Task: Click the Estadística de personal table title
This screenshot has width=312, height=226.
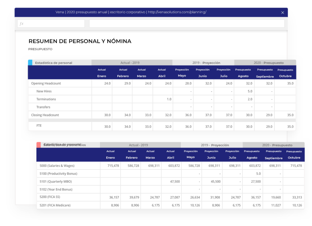Action: click(54, 63)
